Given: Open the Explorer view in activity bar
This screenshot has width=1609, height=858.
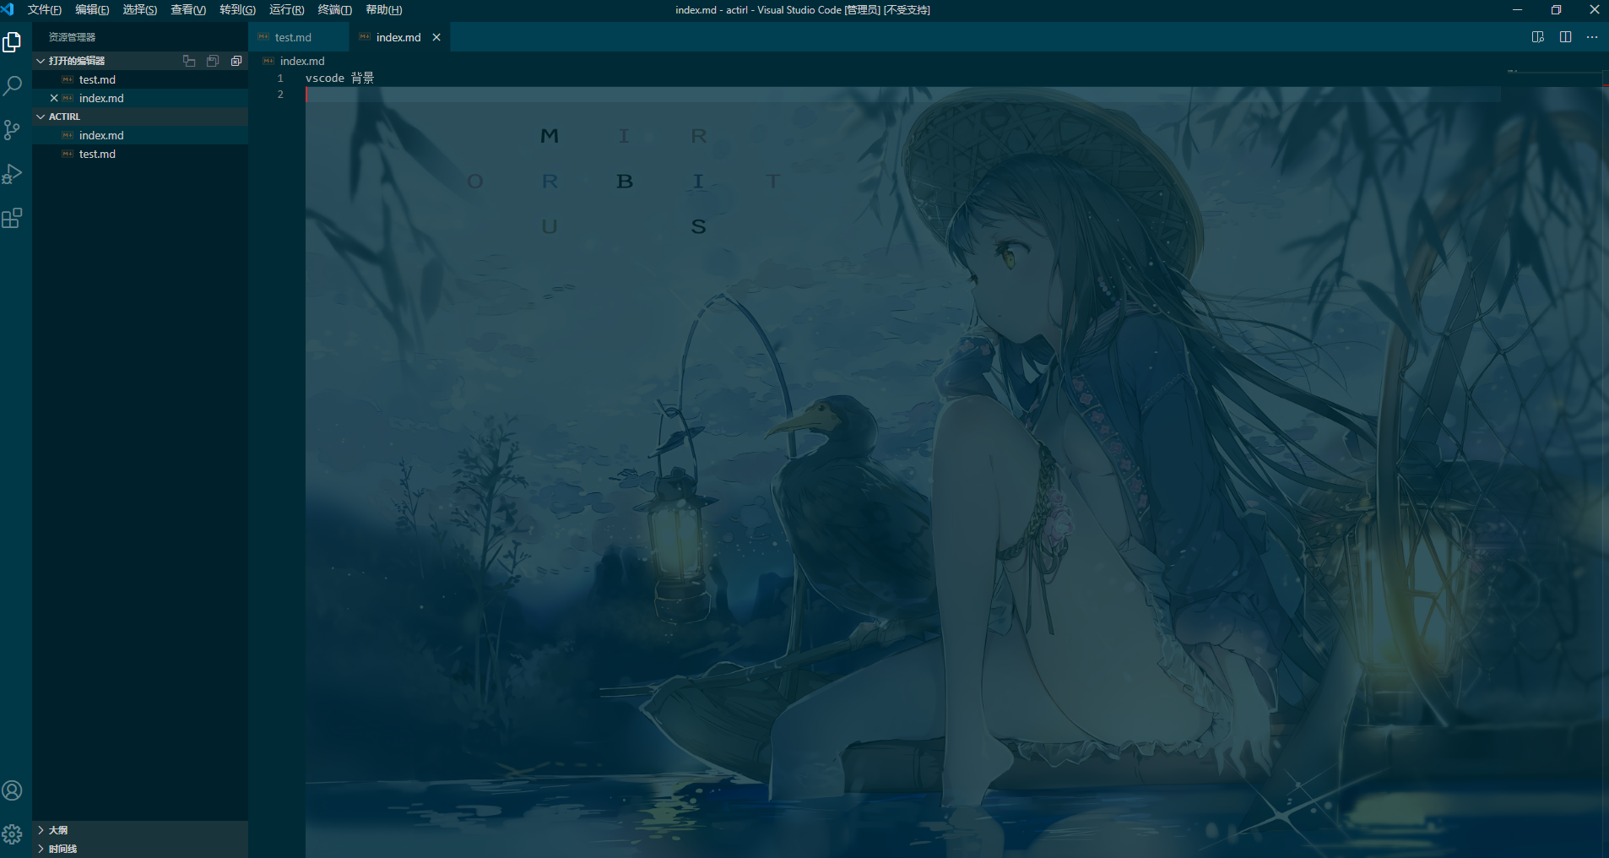Looking at the screenshot, I should tap(12, 42).
